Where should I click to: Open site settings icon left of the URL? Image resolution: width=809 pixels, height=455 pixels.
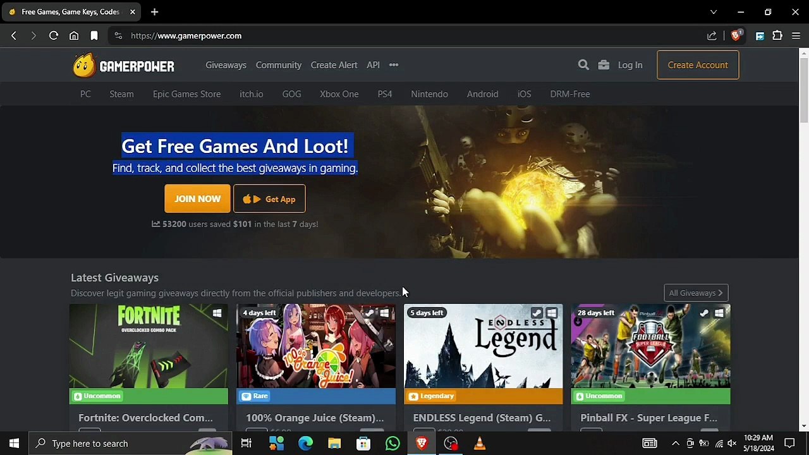(118, 36)
